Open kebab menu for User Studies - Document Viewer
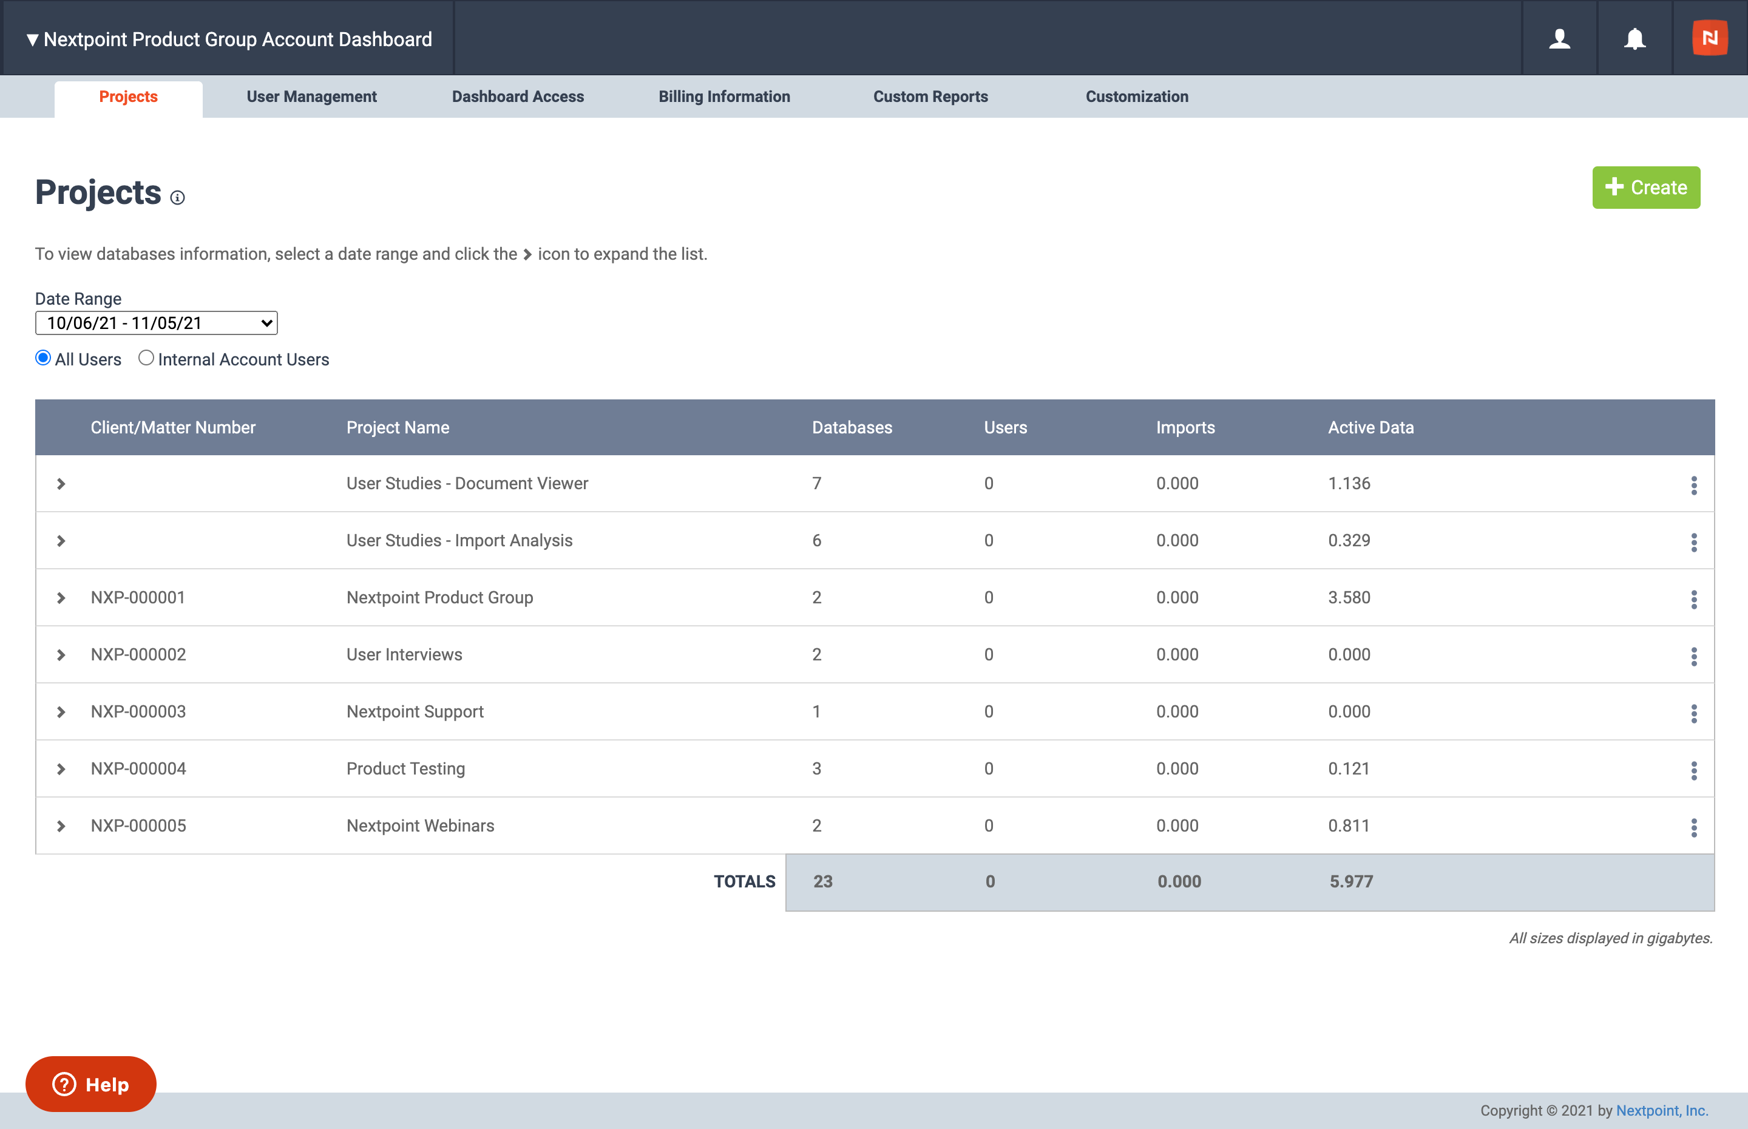The image size is (1748, 1129). [1694, 486]
